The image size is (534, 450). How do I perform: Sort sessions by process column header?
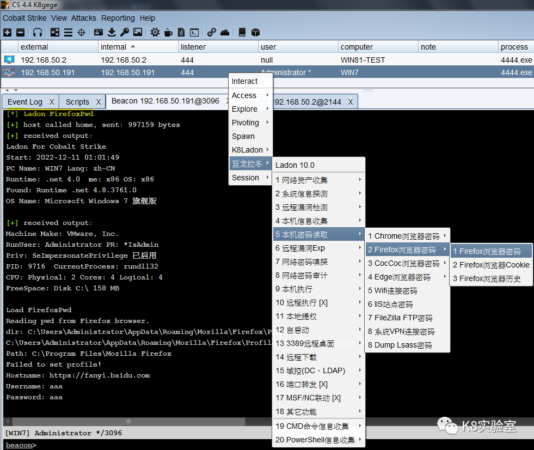pos(515,47)
